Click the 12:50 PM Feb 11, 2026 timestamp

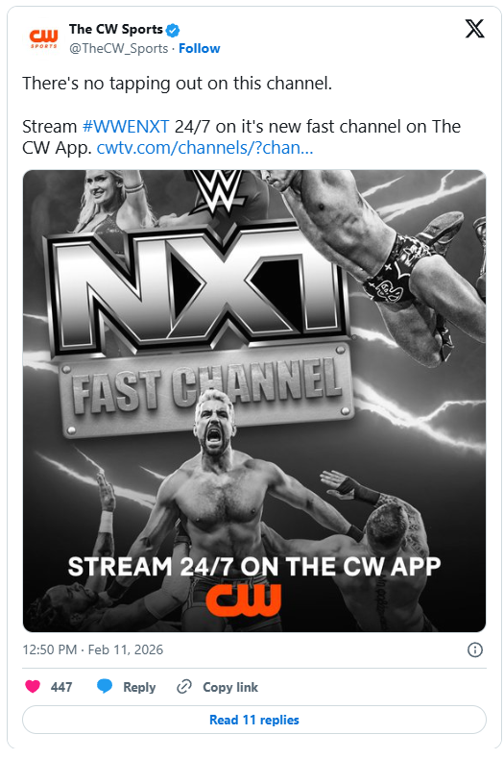click(x=93, y=649)
